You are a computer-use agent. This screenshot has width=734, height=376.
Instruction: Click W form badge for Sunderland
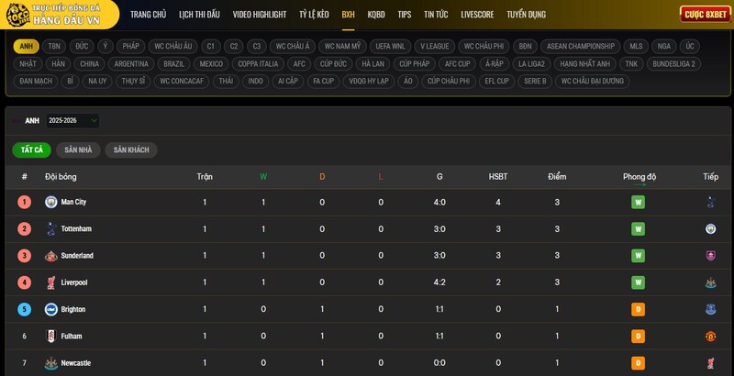pyautogui.click(x=638, y=256)
